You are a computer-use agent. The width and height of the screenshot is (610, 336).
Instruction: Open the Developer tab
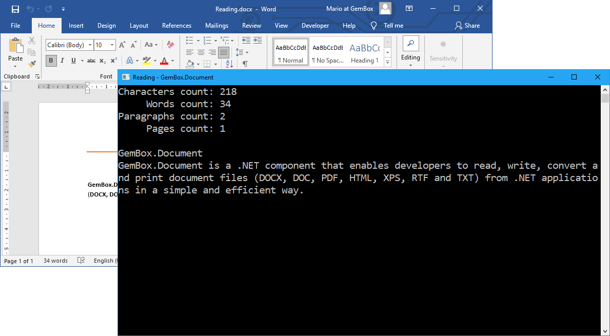tap(315, 25)
